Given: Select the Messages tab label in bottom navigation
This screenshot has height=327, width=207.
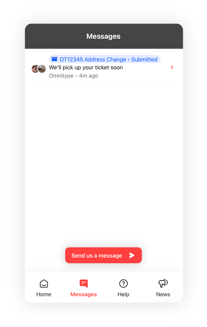Looking at the screenshot, I should click(x=83, y=294).
